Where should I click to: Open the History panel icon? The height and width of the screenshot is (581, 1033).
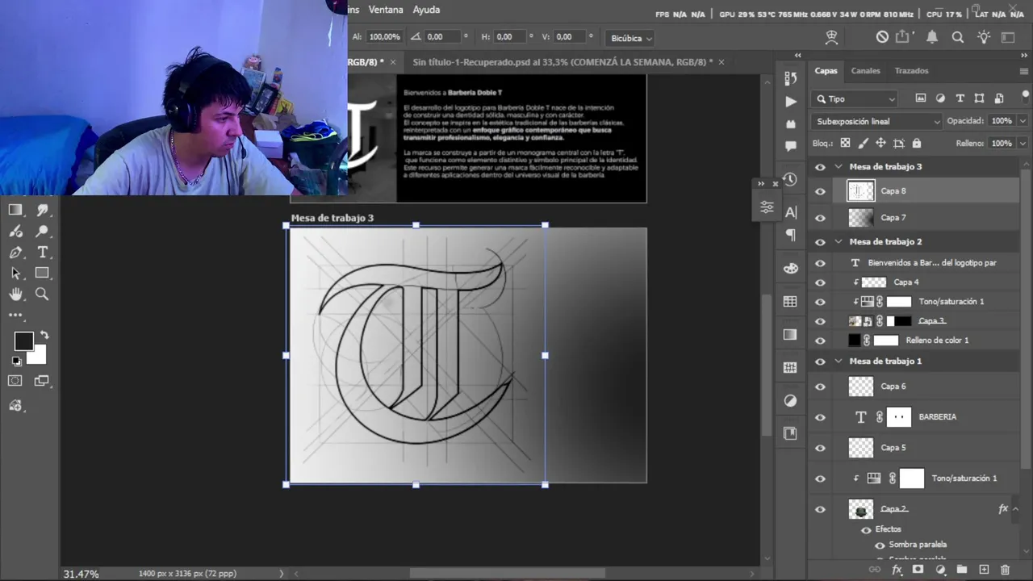click(x=791, y=179)
